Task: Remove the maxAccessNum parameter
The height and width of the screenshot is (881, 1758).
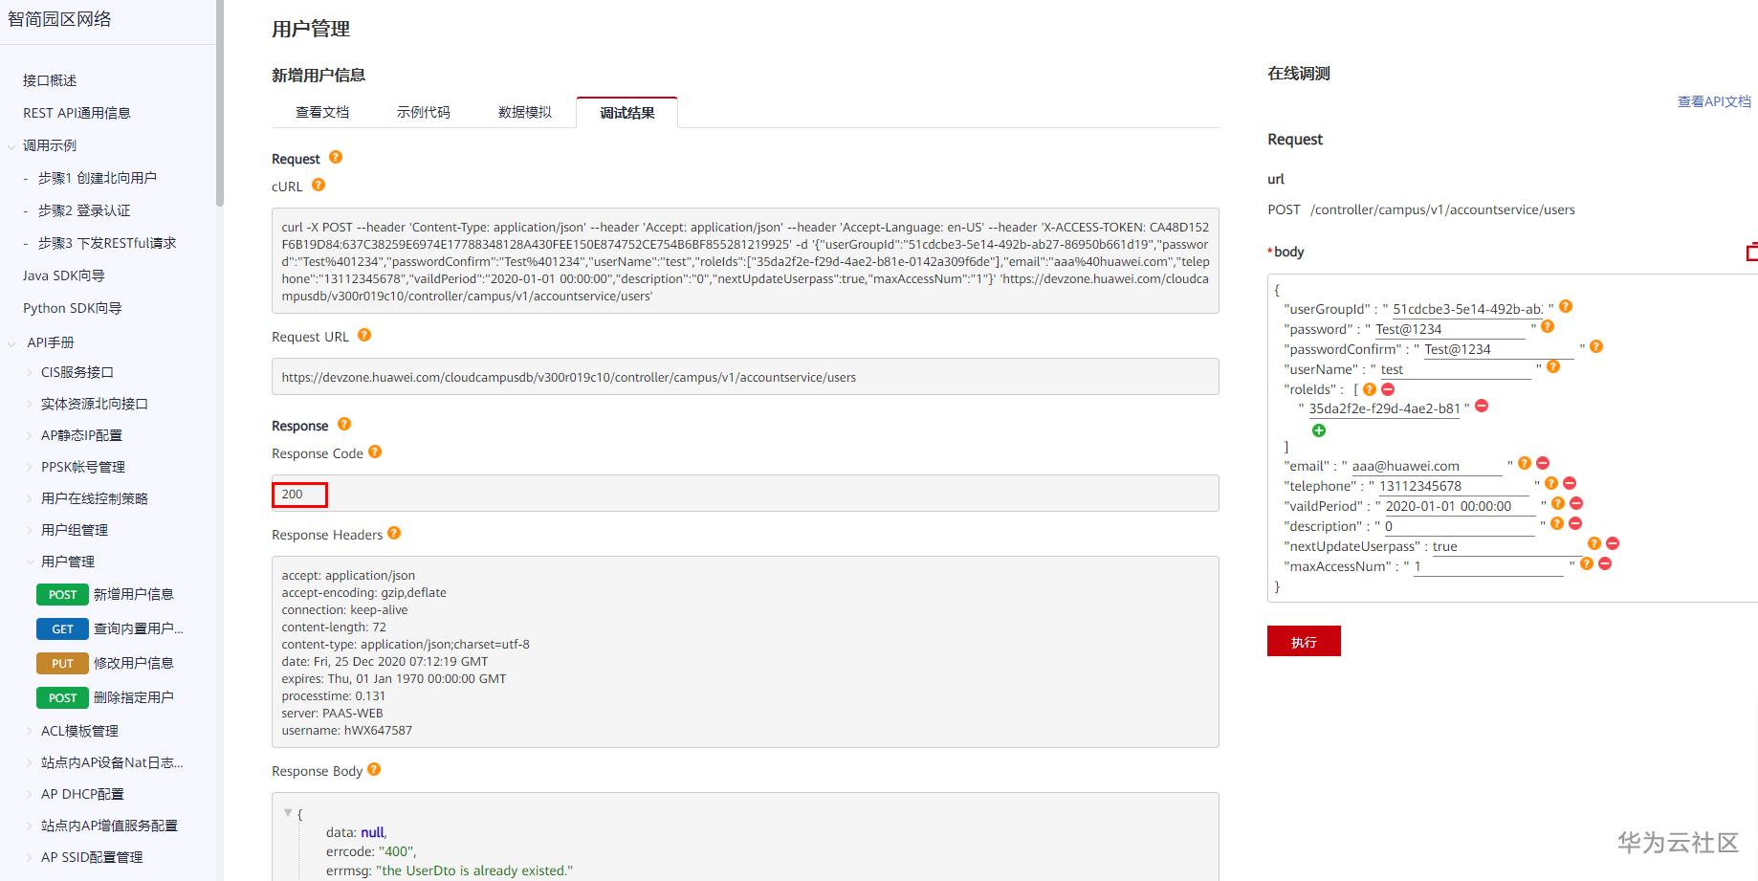Action: click(1605, 563)
